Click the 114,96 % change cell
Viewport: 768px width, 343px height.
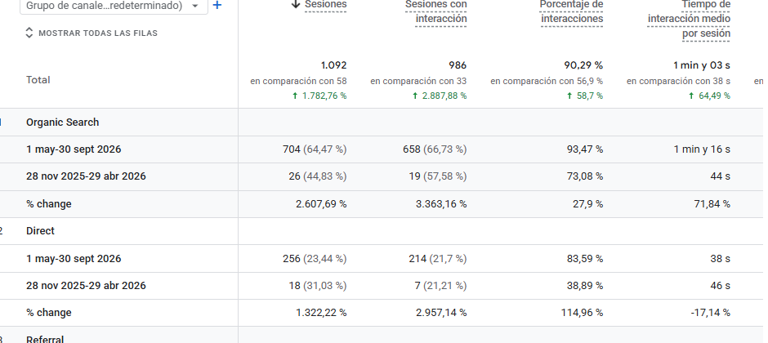[x=583, y=313]
